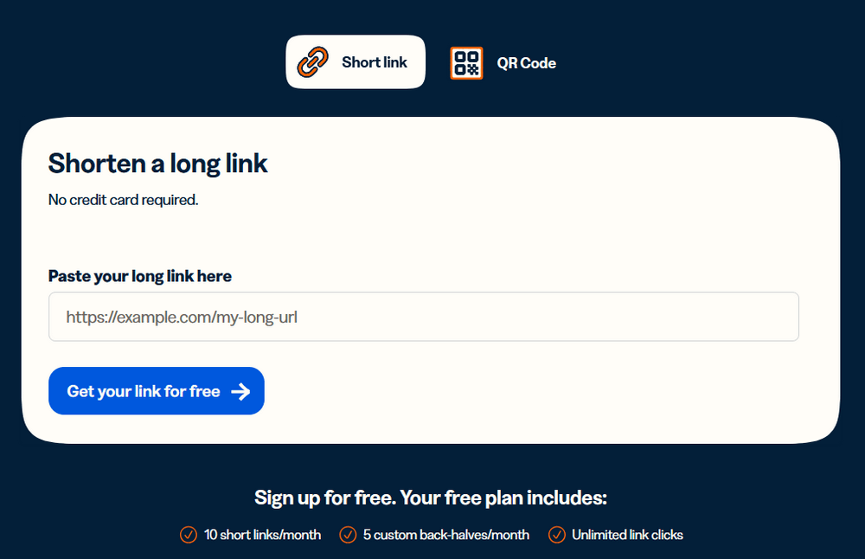Click the 'No credit card required.' text
Viewport: 865px width, 559px height.
(123, 200)
